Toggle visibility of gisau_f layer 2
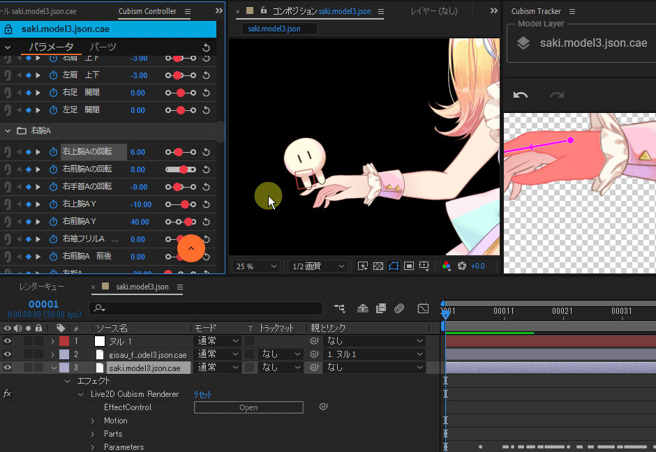Screen dimensions: 656x452 tap(8, 354)
